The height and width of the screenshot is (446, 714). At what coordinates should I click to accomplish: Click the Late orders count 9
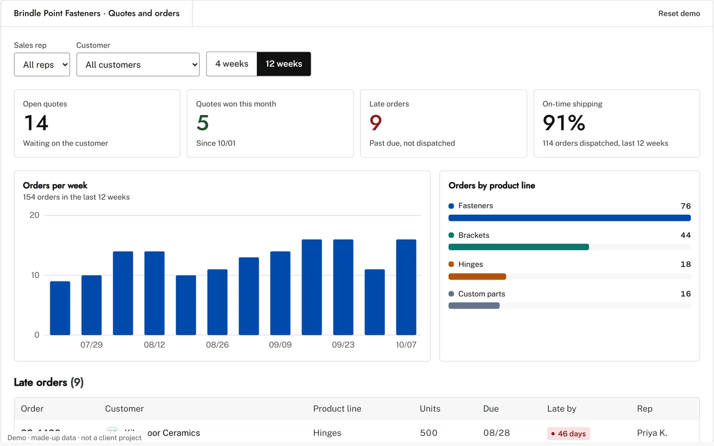376,123
